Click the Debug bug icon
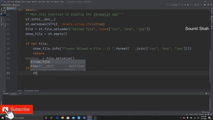This screenshot has height=120, width=213. 185,5
